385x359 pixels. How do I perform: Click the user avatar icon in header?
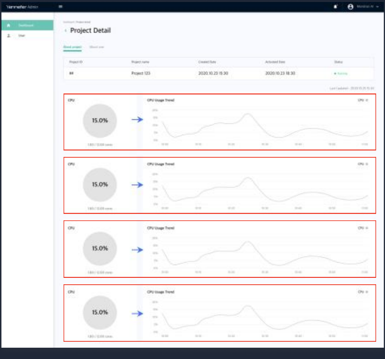click(x=351, y=6)
